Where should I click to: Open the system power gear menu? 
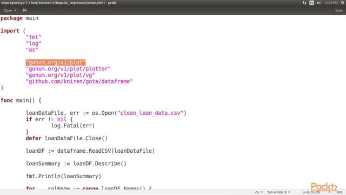(343, 3)
